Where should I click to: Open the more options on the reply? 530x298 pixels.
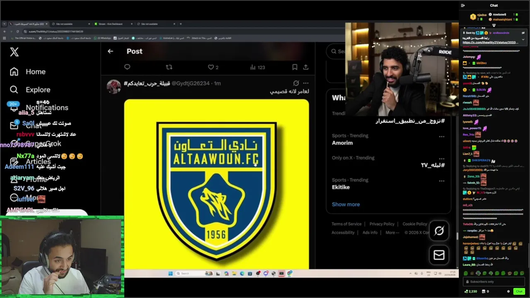306,83
